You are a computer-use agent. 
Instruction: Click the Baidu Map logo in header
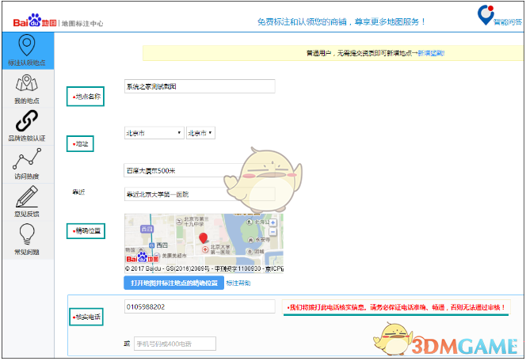35,21
